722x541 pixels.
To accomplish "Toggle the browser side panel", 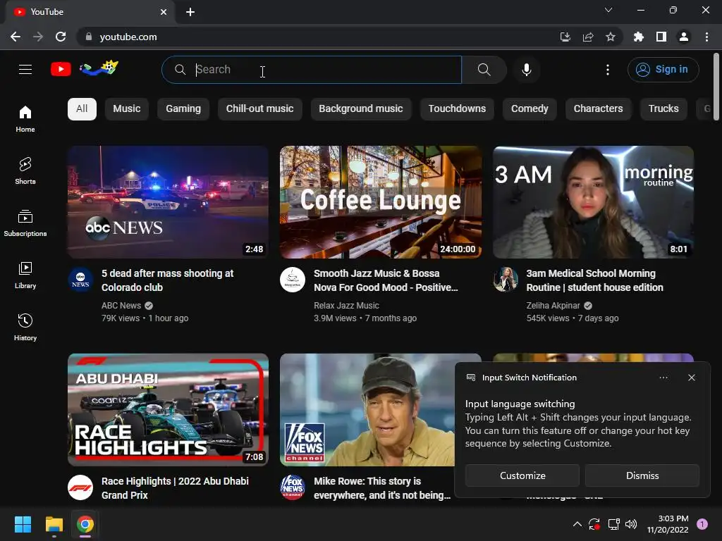I will pos(661,37).
